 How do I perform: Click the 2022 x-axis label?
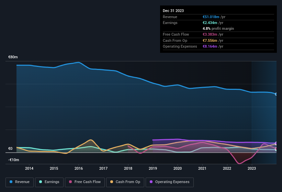click(227, 168)
